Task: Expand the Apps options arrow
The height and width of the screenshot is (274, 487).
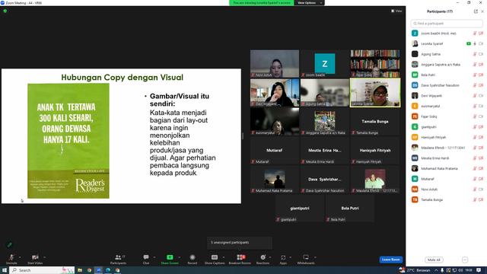Action: pos(290,257)
